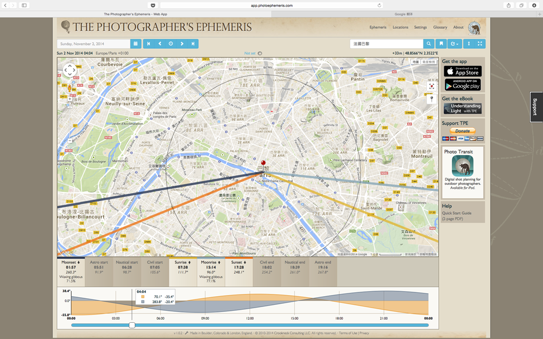This screenshot has width=543, height=339.
Task: Select the Nautical start 06:28 event cell
Action: tap(127, 272)
